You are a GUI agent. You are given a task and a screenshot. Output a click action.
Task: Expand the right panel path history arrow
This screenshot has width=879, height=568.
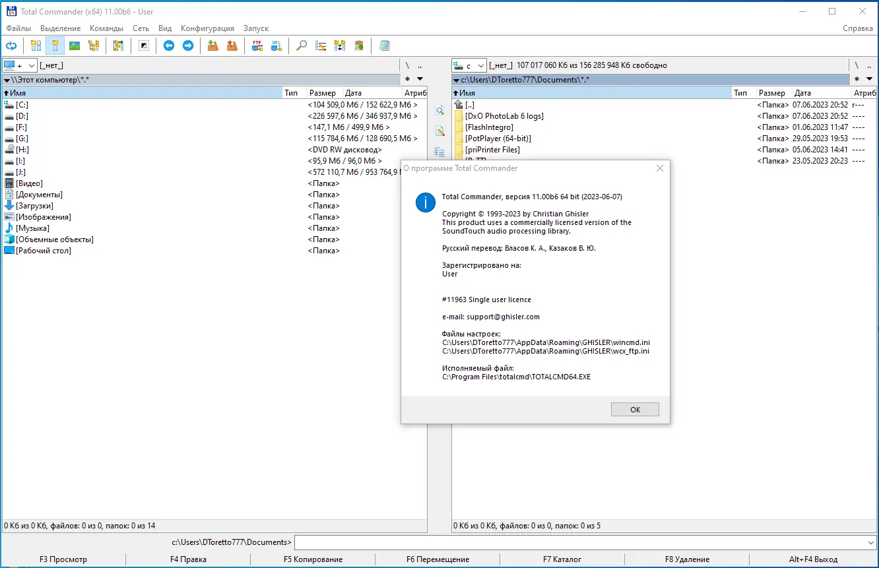pyautogui.click(x=456, y=80)
